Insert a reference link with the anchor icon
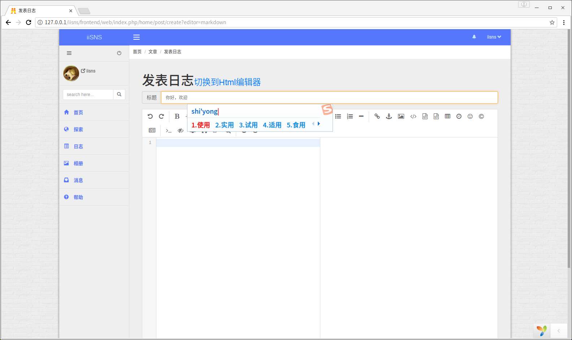Screen dimensions: 572x340 (x=389, y=116)
